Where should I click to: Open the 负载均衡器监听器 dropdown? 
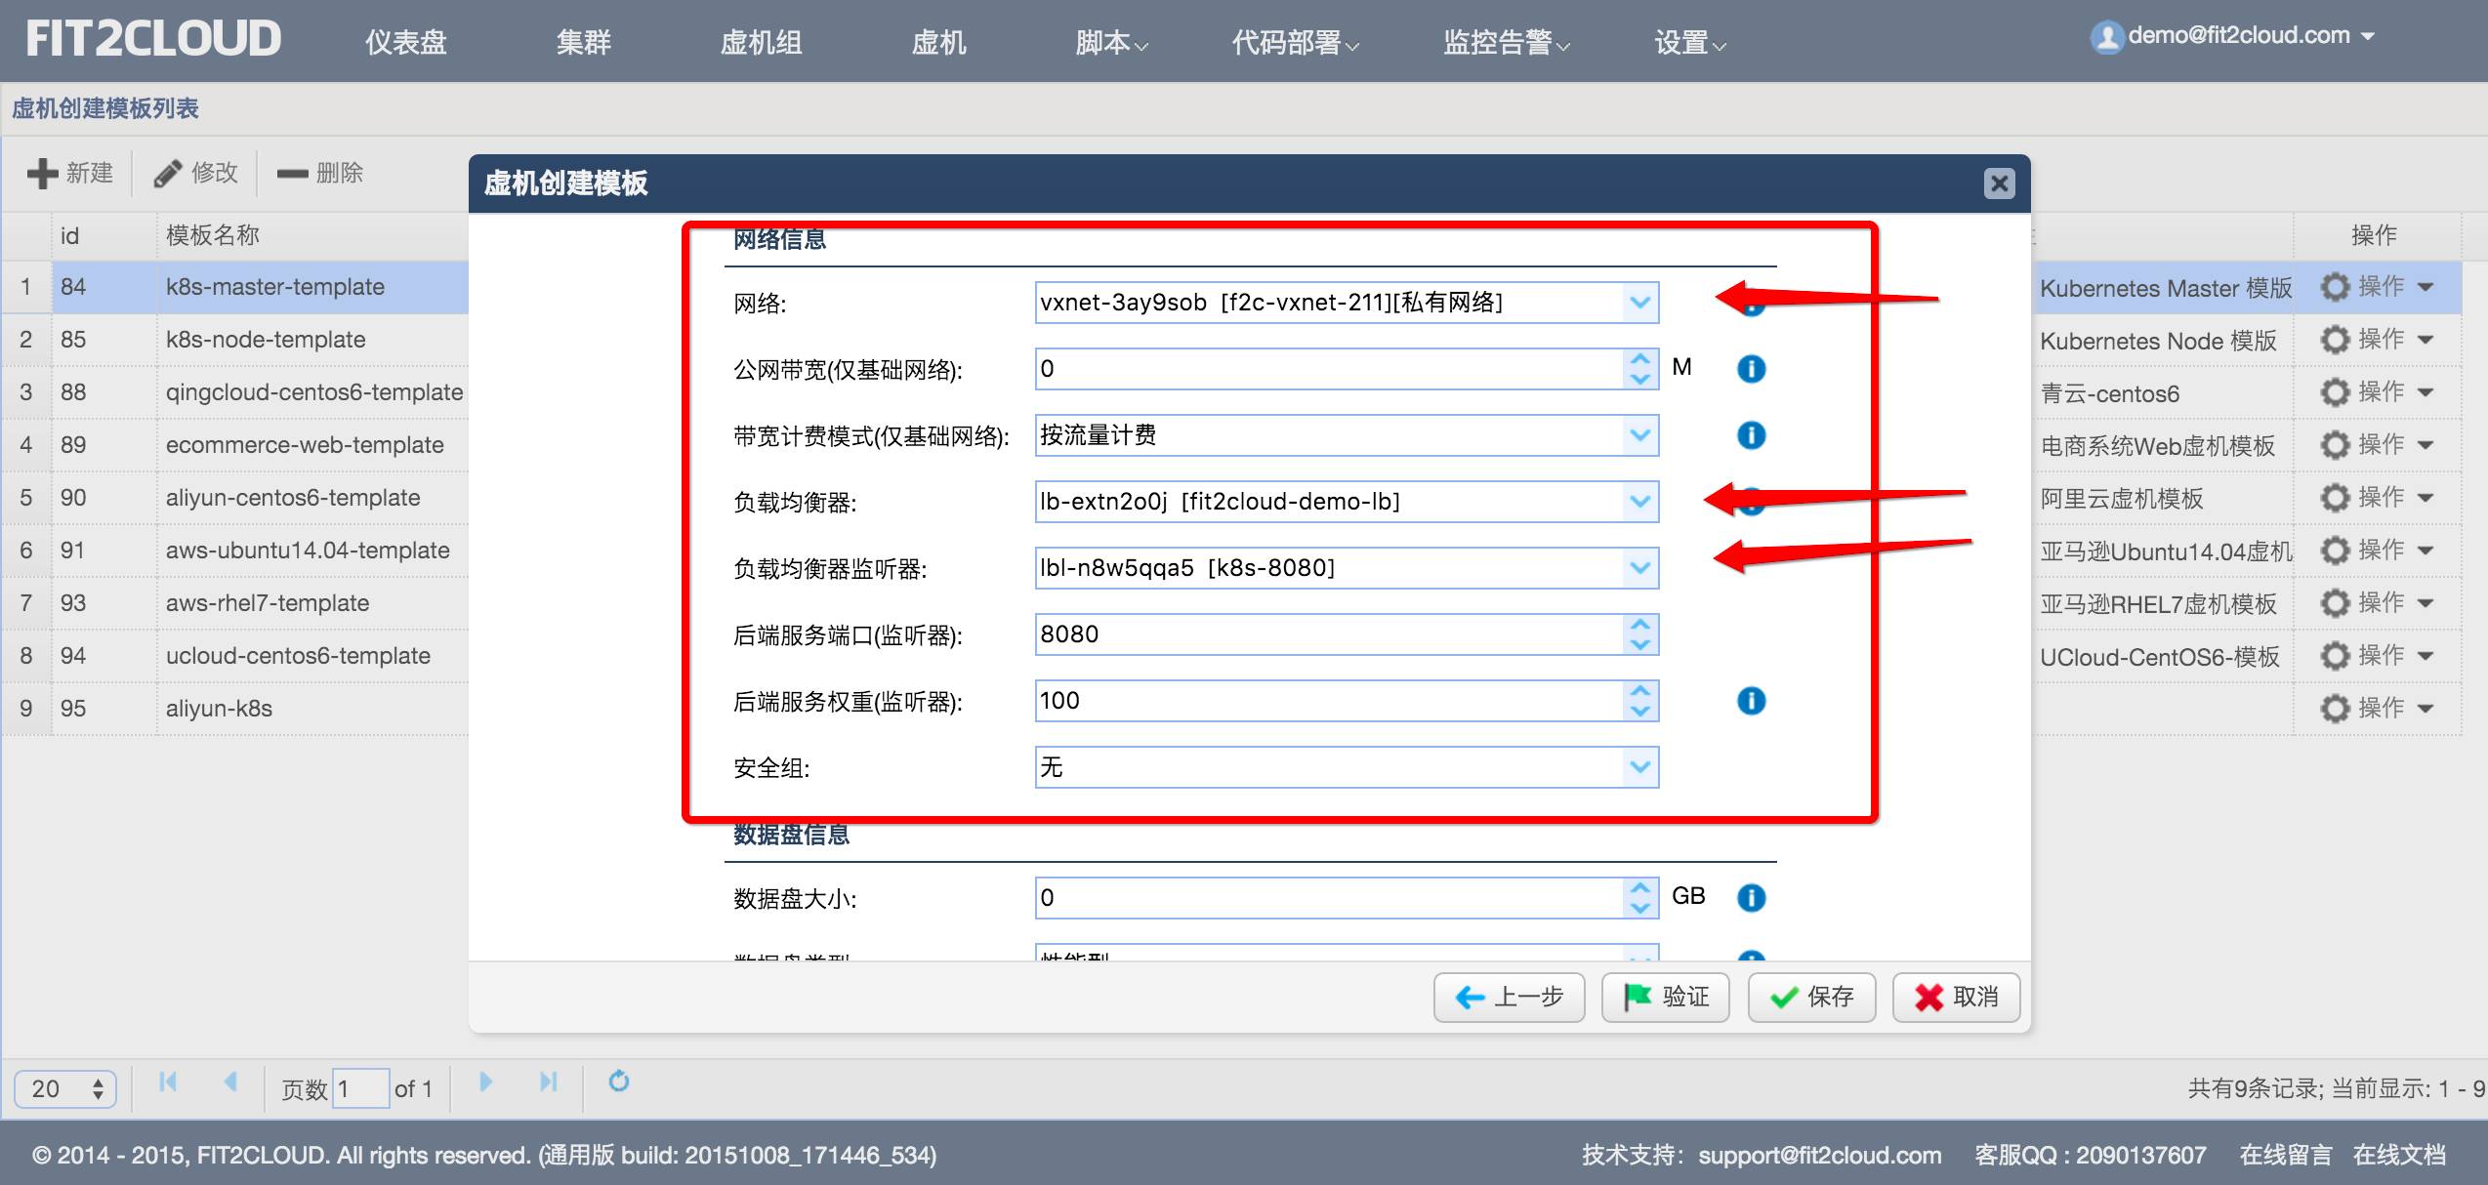click(1639, 568)
